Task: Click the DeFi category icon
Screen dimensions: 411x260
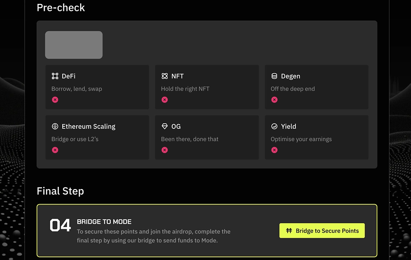Action: coord(55,76)
